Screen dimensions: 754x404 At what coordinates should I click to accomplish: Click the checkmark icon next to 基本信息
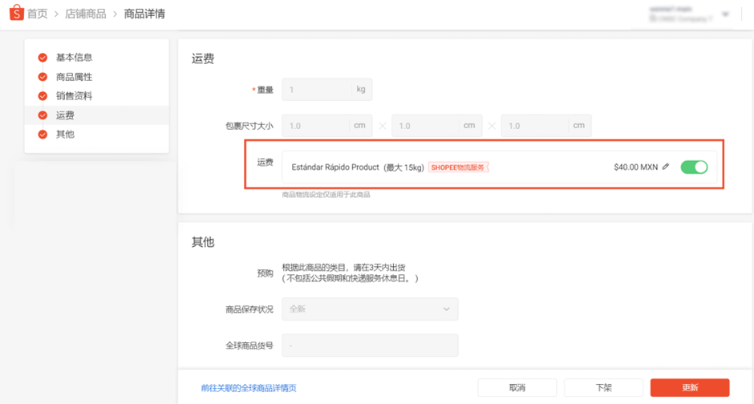43,58
